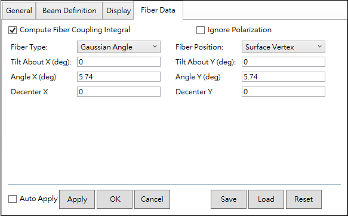Click the Cancel button
The height and width of the screenshot is (216, 348).
coord(152,199)
